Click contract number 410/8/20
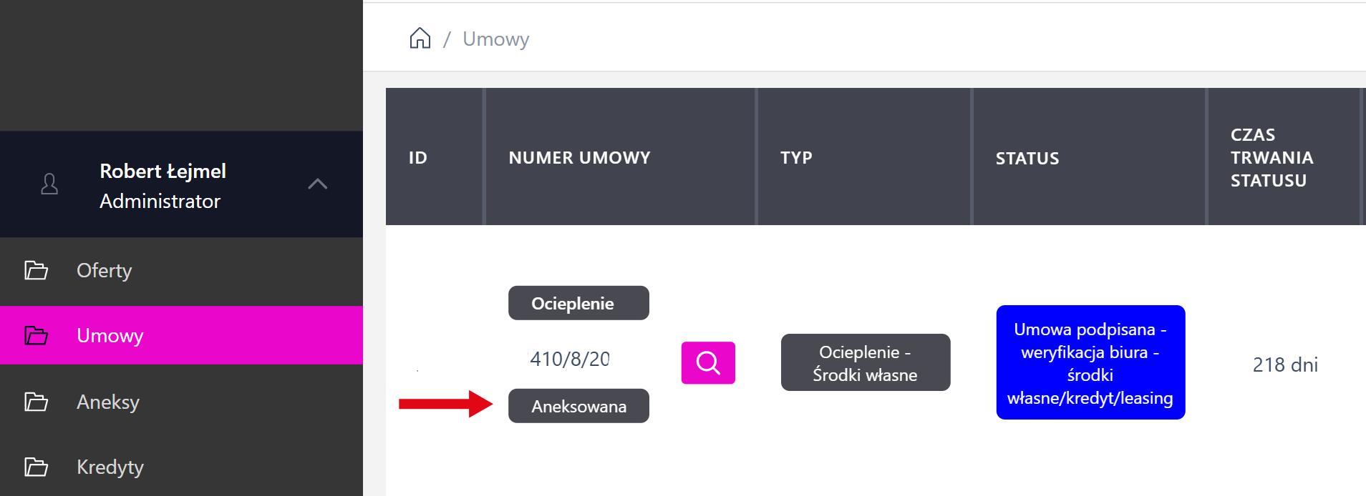 (x=570, y=359)
